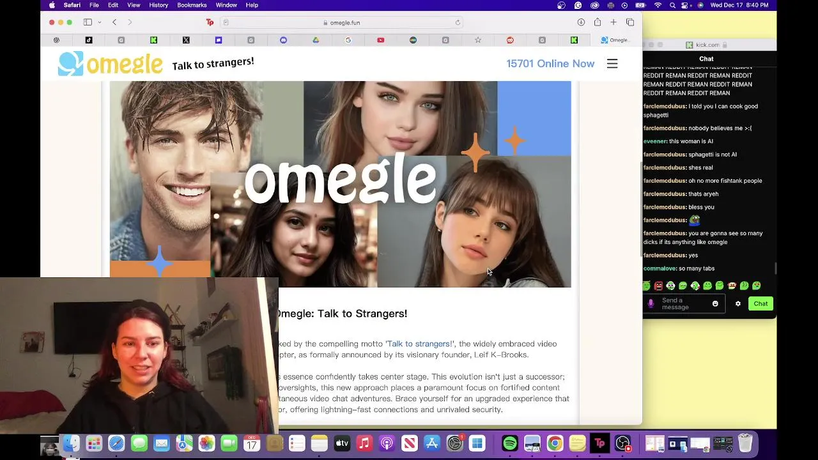Click the 'Send a message' field in Kick chat
Viewport: 818px width, 460px height.
[x=683, y=303]
